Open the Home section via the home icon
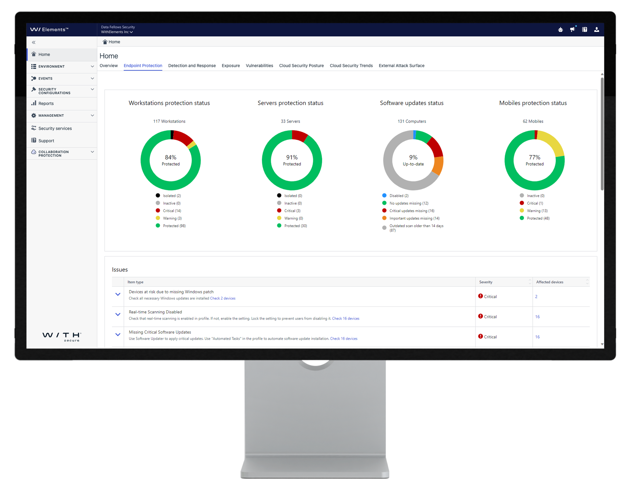Screen dimensions: 631x489 [34, 54]
